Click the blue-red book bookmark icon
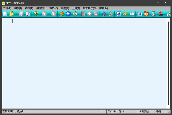The width and height of the screenshot is (172, 115). pos(104,14)
